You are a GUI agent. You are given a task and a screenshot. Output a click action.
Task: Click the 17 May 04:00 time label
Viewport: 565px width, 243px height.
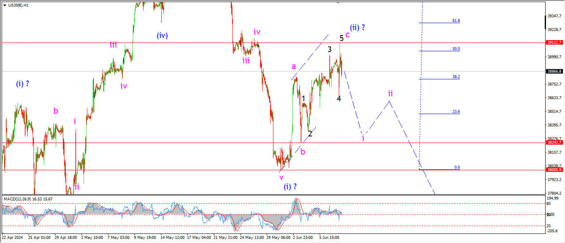tap(199, 238)
